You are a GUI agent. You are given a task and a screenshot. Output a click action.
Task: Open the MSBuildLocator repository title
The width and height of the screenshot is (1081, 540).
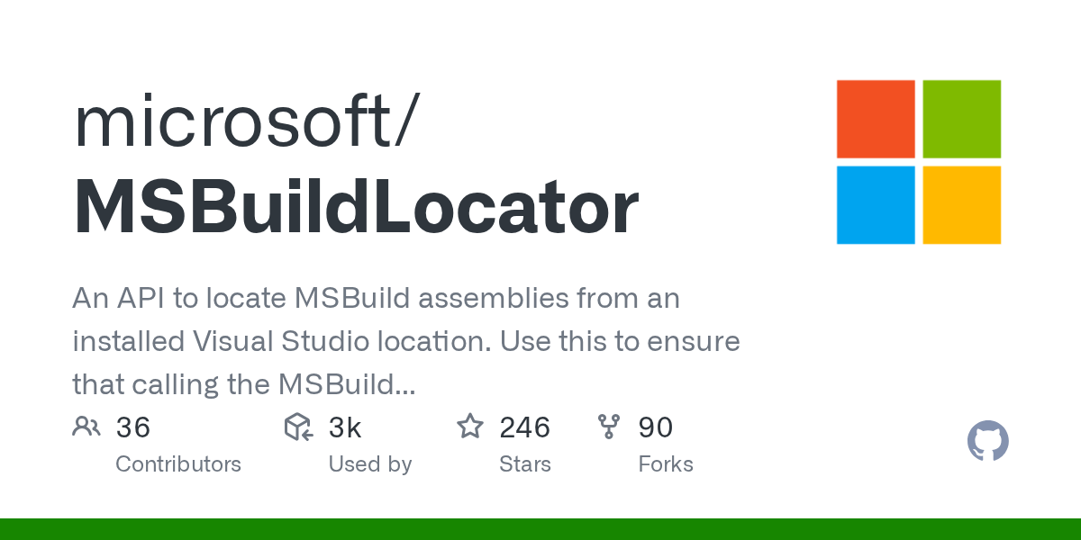(x=356, y=208)
